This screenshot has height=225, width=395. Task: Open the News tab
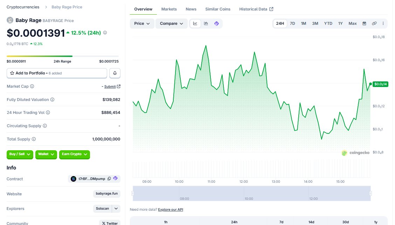pos(191,9)
